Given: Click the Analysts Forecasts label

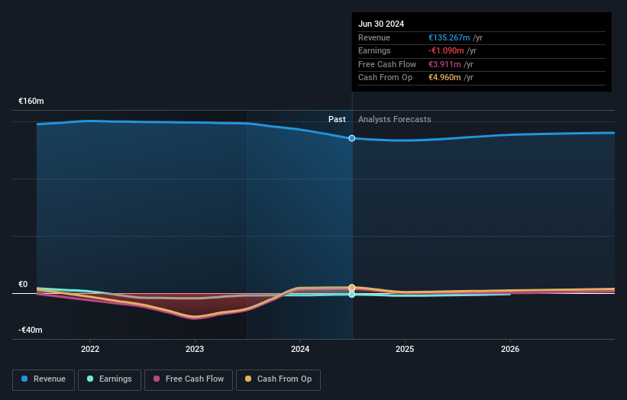Looking at the screenshot, I should 394,119.
